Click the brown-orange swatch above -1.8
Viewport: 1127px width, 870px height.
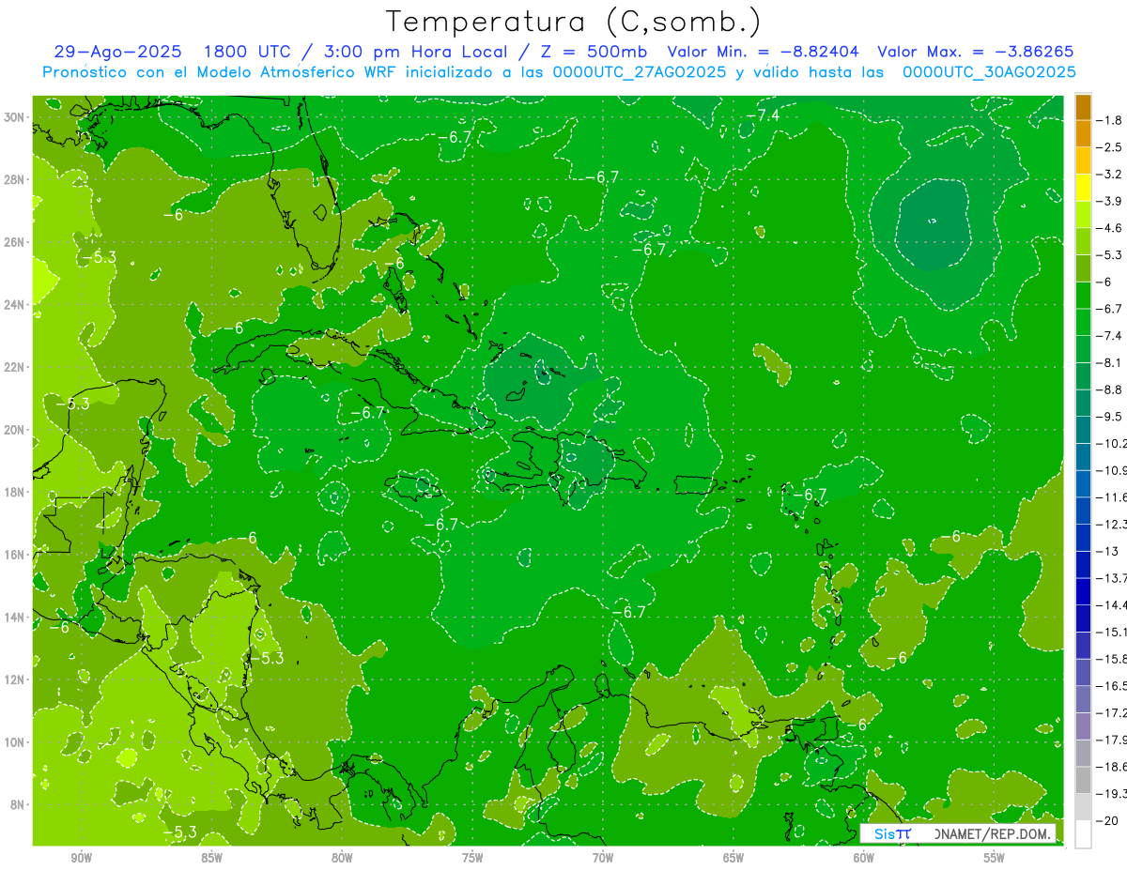(1083, 107)
